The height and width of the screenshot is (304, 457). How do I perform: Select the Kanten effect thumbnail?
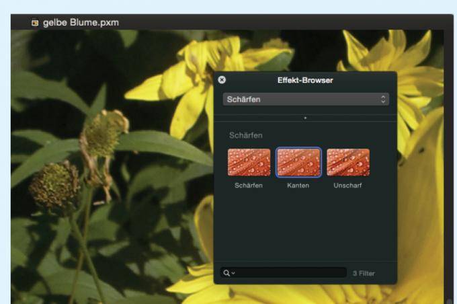[x=298, y=162]
